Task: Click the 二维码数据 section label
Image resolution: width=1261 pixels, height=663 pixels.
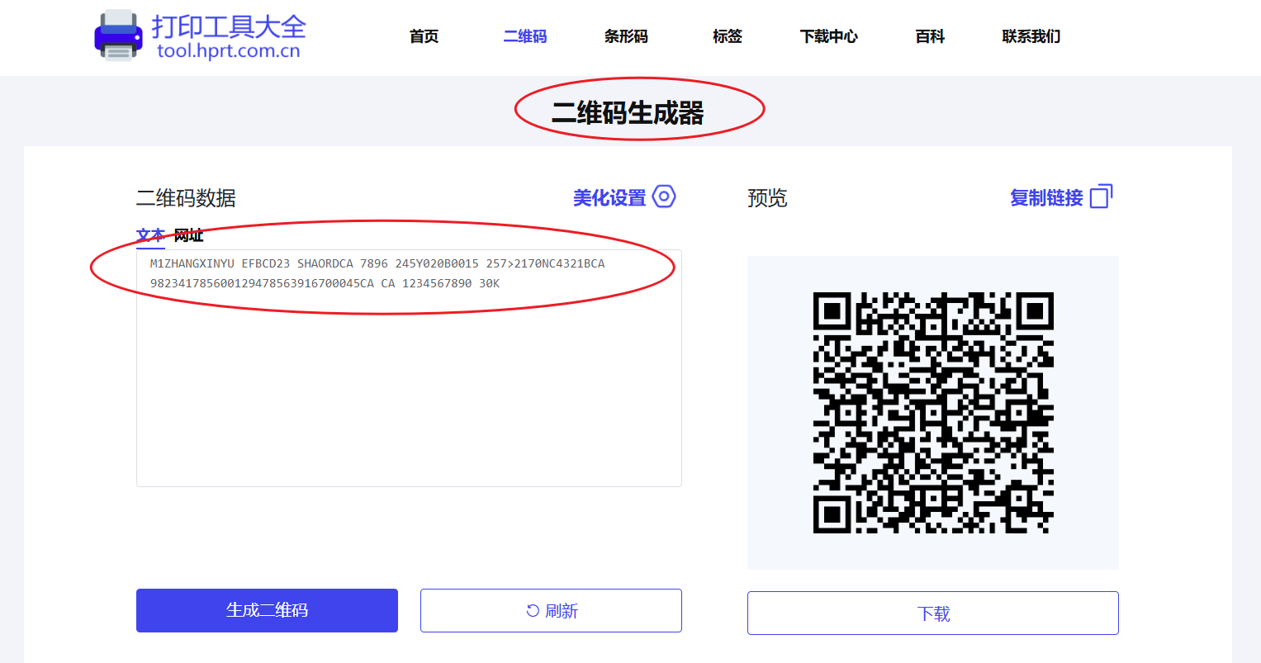Action: (186, 198)
